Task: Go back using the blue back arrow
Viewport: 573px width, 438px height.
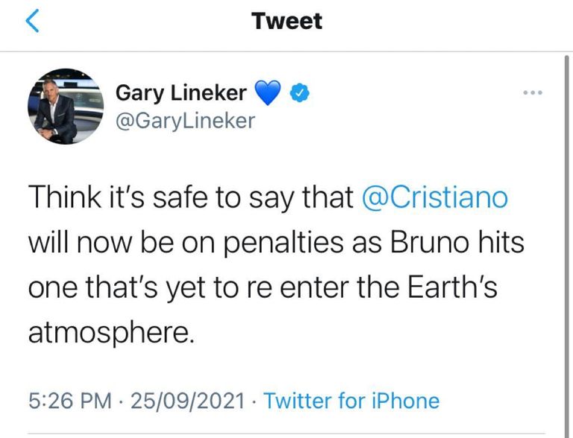Action: [x=31, y=21]
